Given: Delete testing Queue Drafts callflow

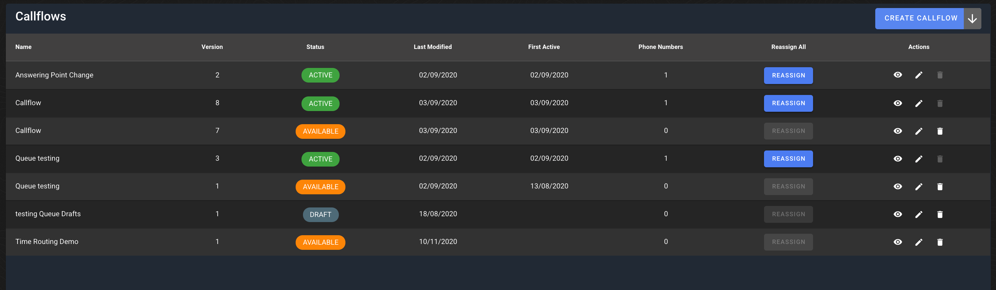Looking at the screenshot, I should point(940,214).
